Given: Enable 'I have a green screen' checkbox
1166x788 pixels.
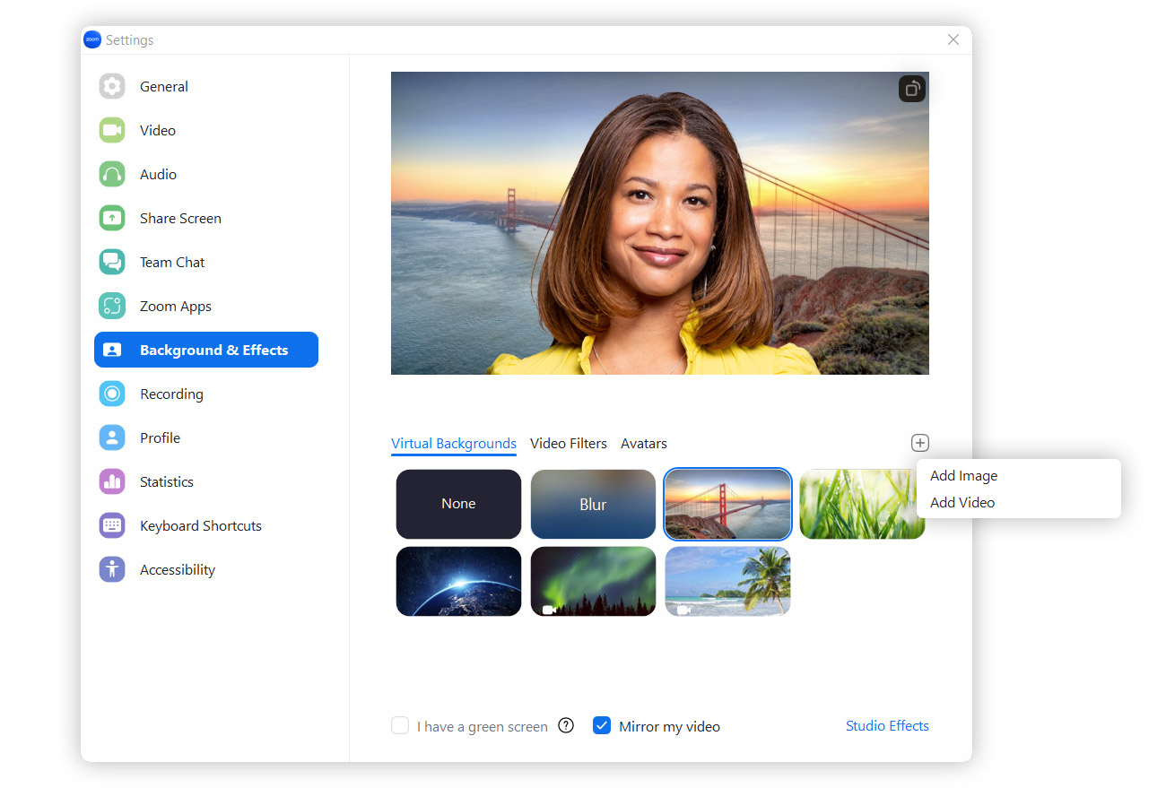Looking at the screenshot, I should 400,726.
